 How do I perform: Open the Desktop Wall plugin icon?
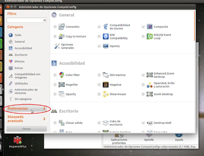150,123
